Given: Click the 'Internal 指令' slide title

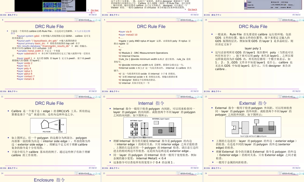Looking at the screenshot, I should pyautogui.click(x=151, y=103).
